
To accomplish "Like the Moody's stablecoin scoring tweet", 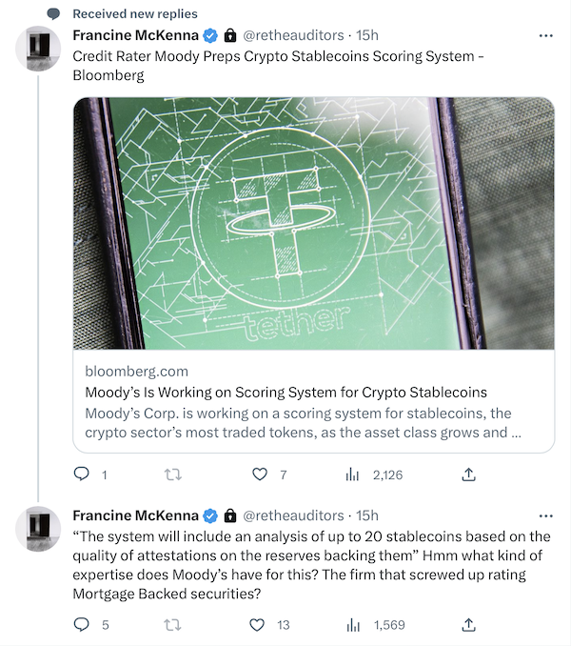I will pyautogui.click(x=260, y=474).
